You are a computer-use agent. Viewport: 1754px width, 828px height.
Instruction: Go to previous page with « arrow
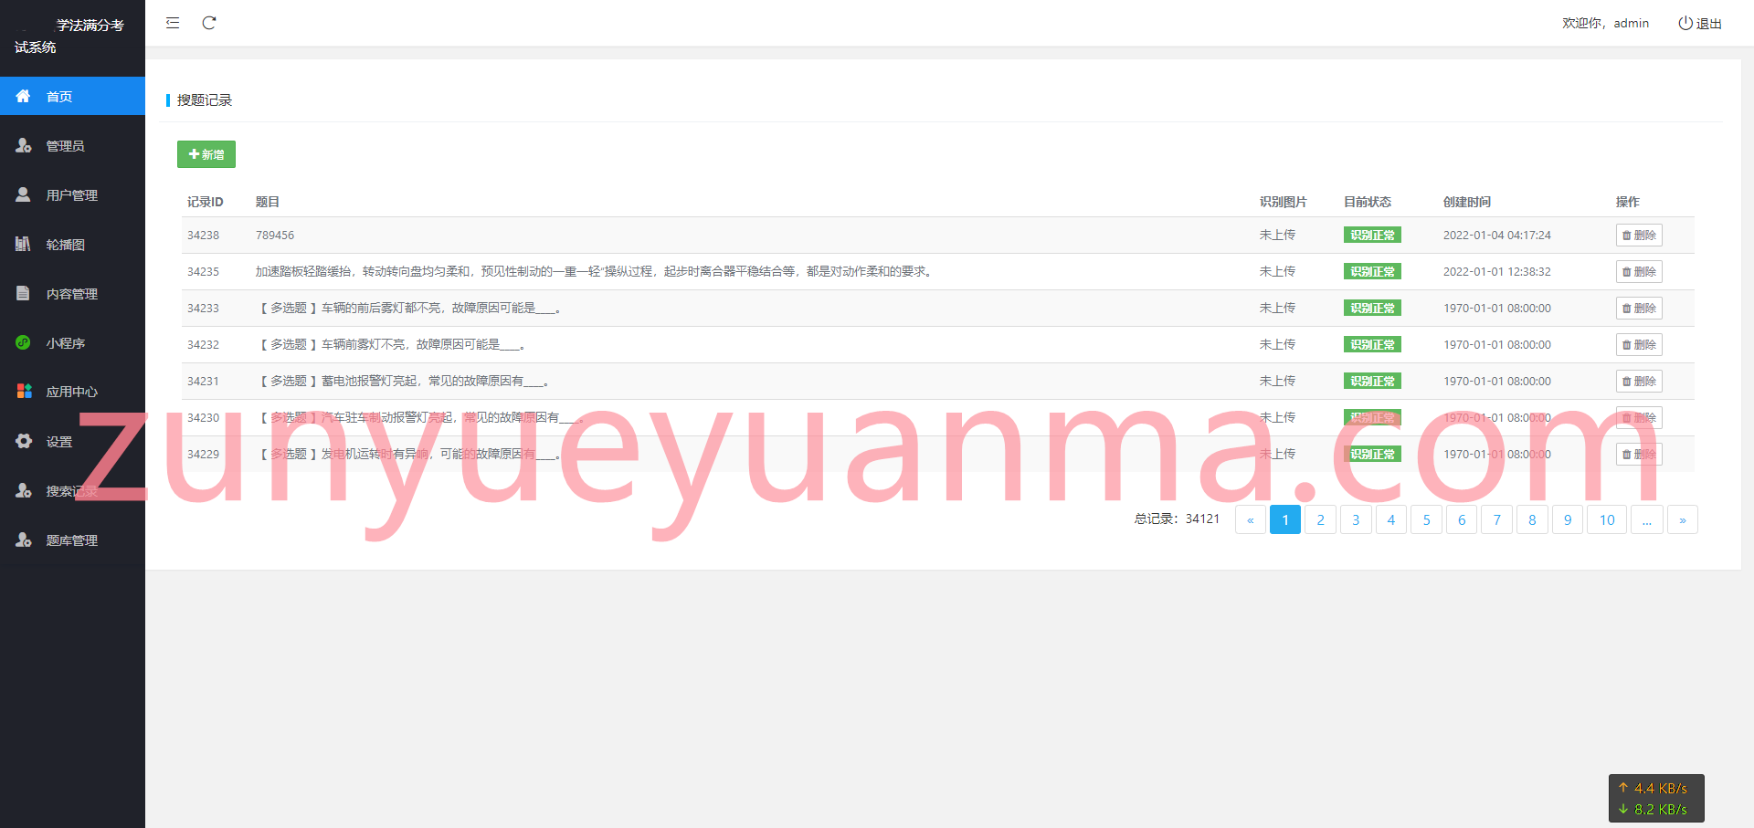[x=1251, y=519]
